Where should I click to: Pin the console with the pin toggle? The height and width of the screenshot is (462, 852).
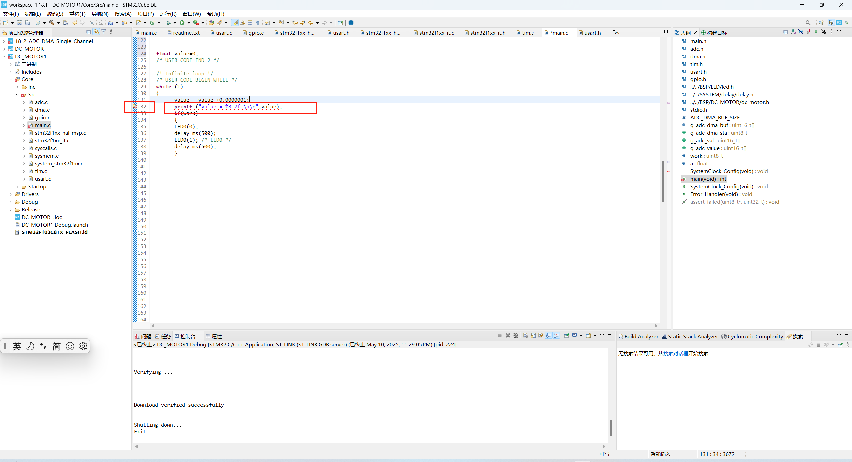coord(567,336)
